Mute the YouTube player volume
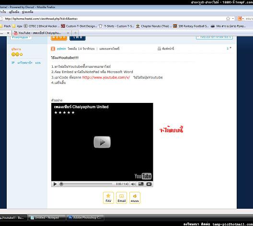 point(133,184)
